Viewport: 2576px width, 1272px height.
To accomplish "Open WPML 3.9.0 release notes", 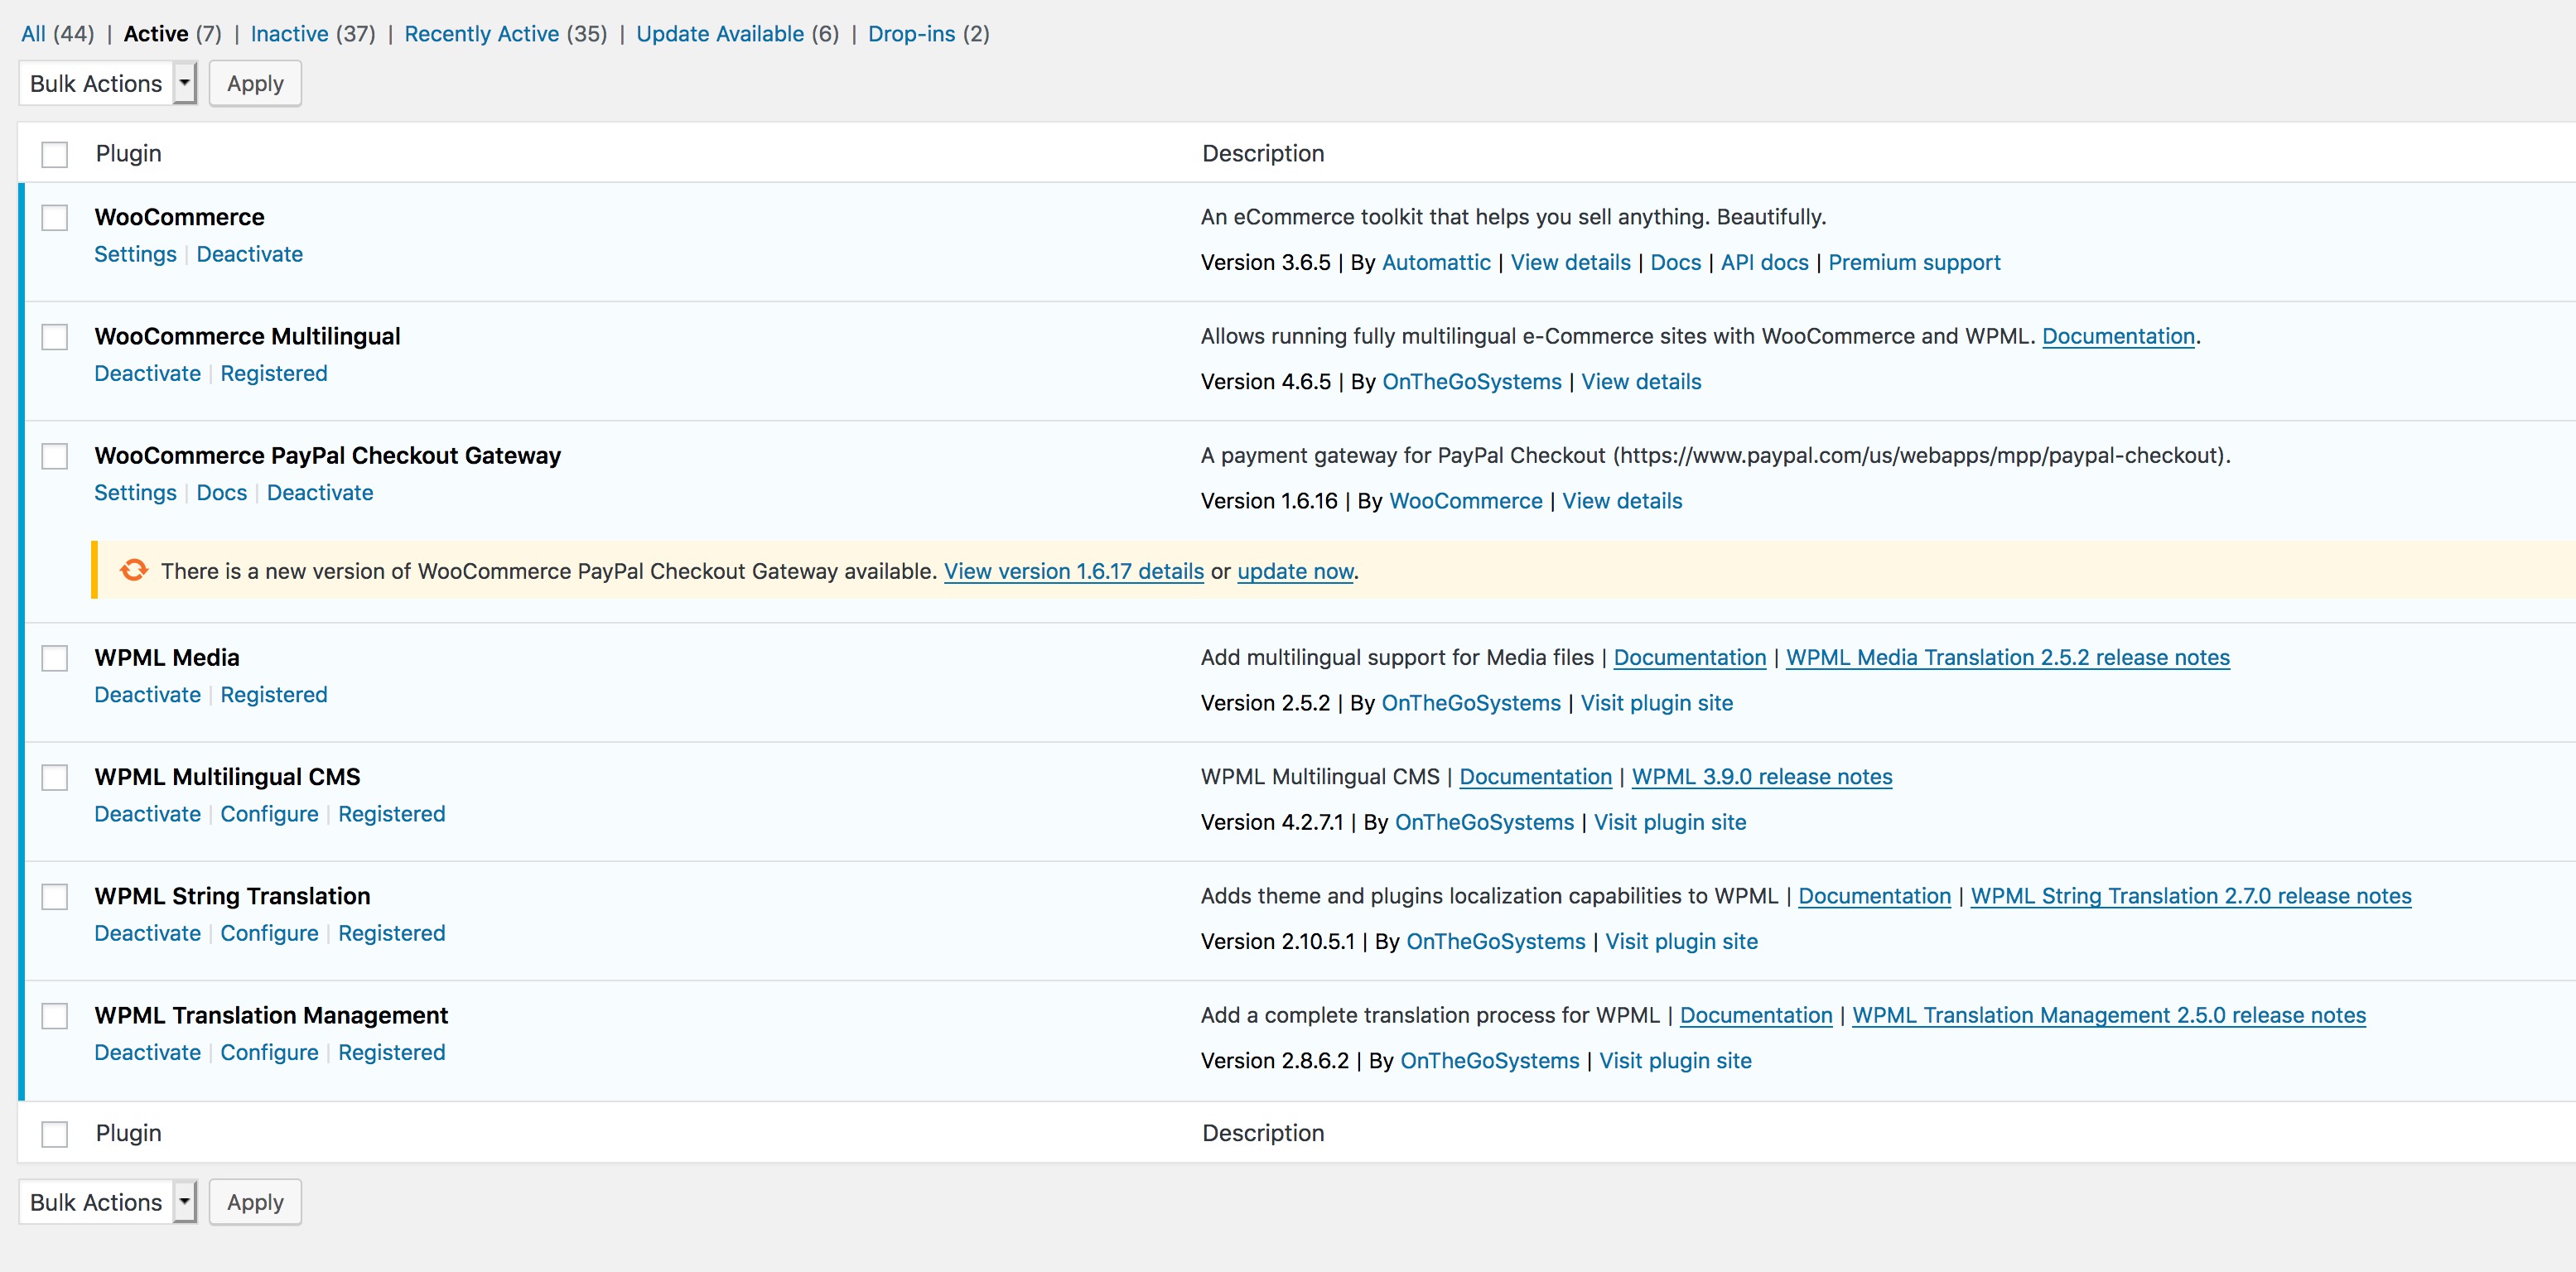I will (1762, 777).
